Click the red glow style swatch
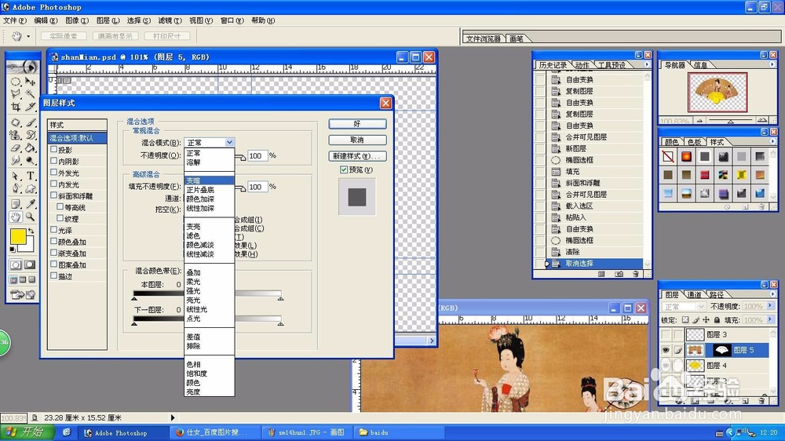785x441 pixels. [686, 157]
